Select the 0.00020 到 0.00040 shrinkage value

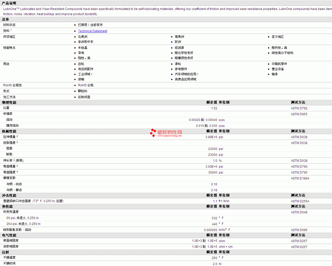pyautogui.click(x=203, y=120)
